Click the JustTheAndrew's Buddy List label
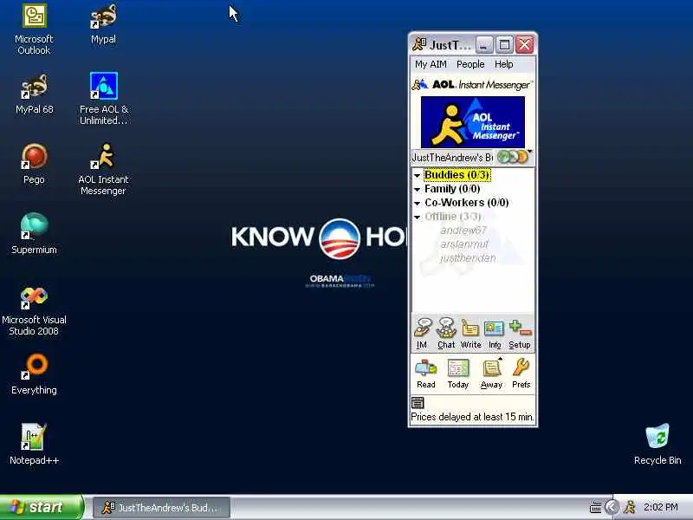Image resolution: width=693 pixels, height=520 pixels. [x=452, y=158]
